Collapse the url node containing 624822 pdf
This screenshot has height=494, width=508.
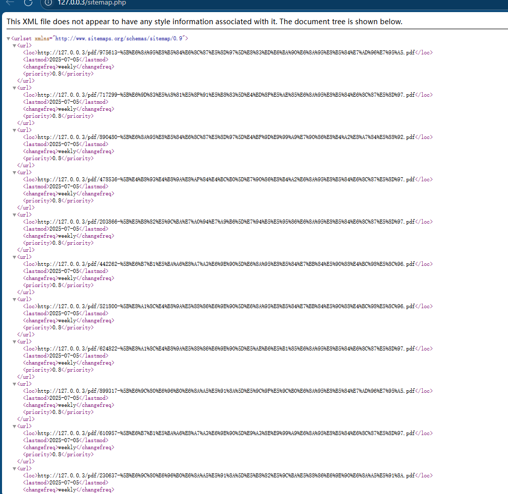pyautogui.click(x=14, y=342)
